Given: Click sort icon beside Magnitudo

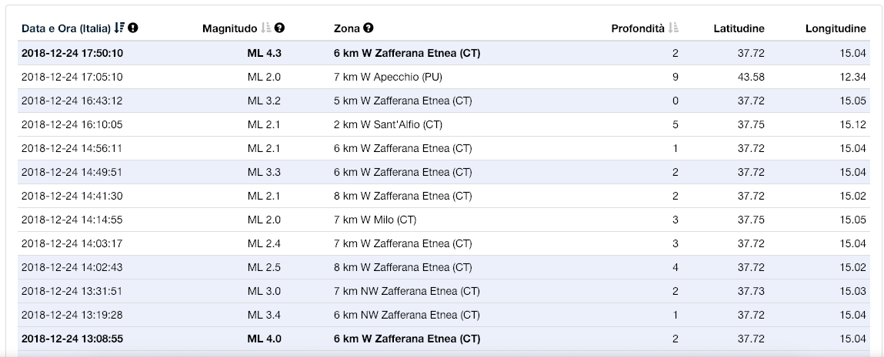Looking at the screenshot, I should (266, 28).
